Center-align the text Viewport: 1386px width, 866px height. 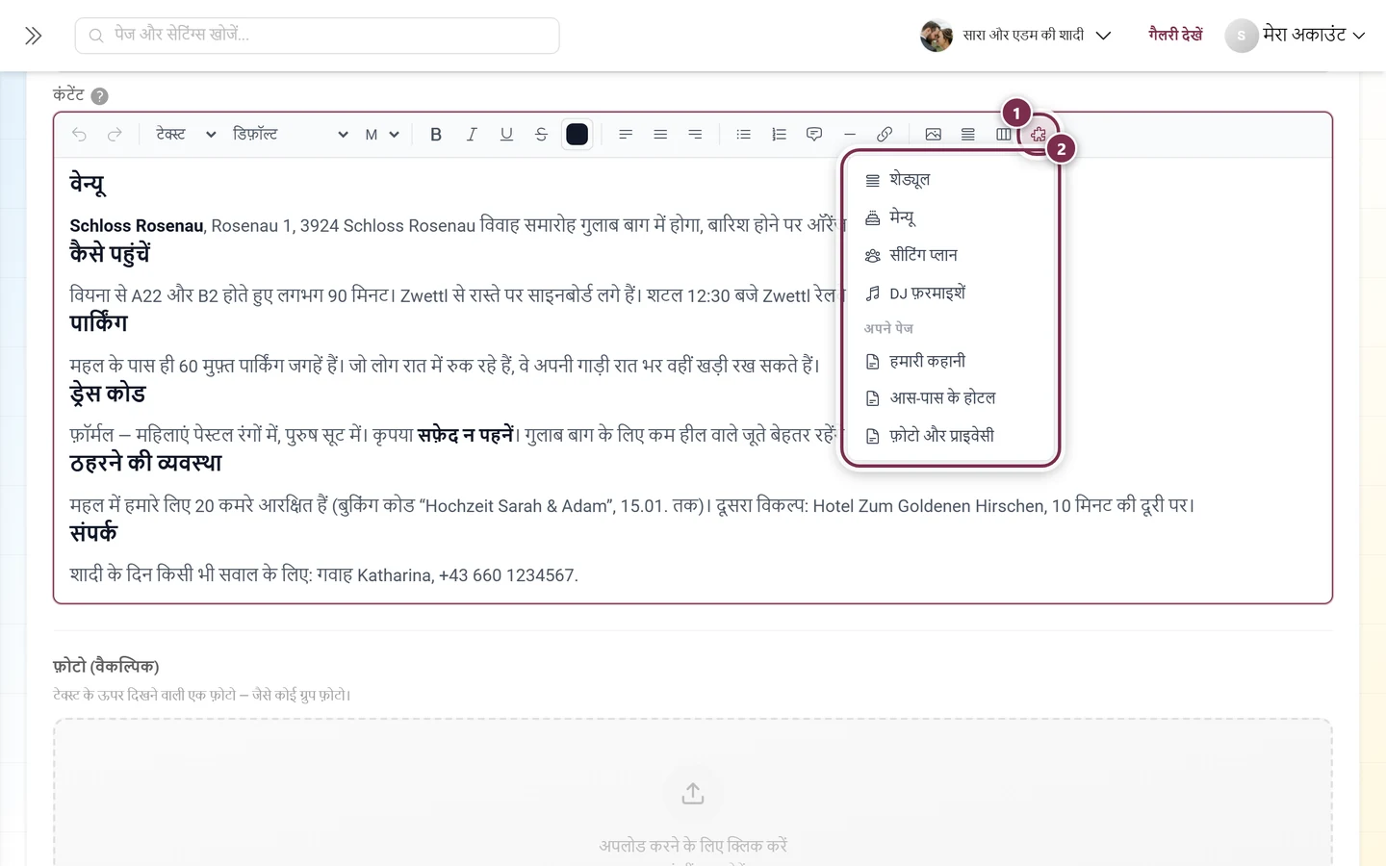pos(660,135)
